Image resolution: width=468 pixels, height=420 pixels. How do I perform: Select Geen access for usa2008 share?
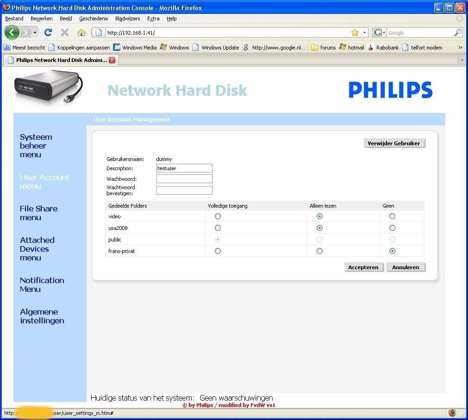click(392, 228)
